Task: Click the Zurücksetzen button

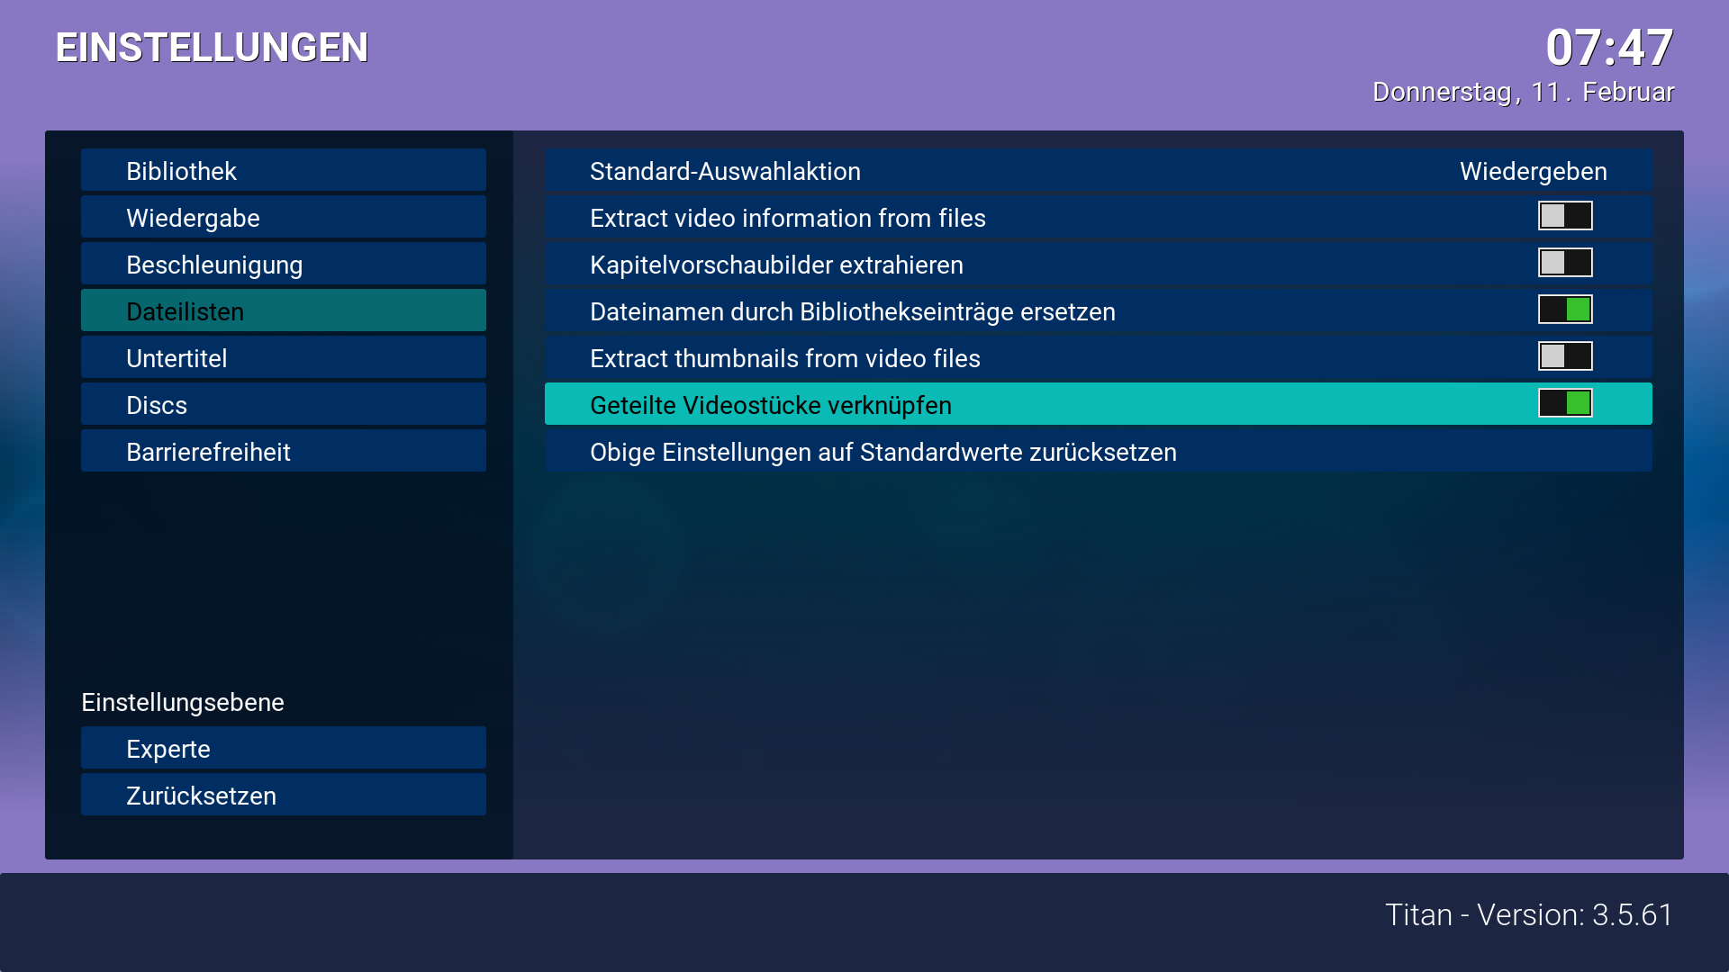Action: coord(284,795)
